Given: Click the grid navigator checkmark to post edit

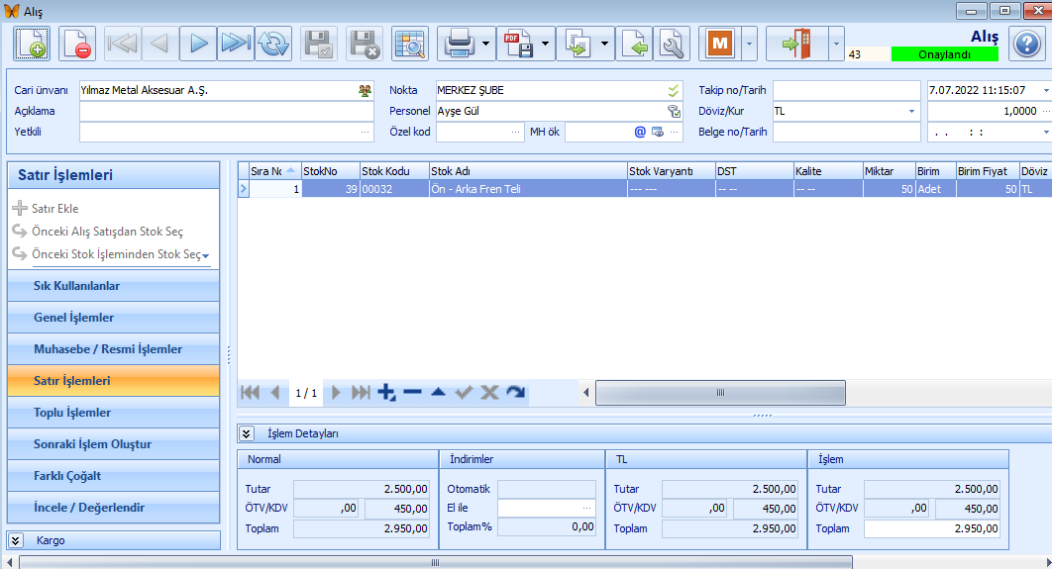Looking at the screenshot, I should (x=464, y=392).
